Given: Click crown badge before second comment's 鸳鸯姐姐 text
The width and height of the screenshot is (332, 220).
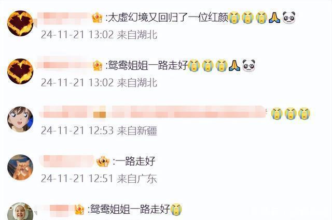Looking at the screenshot, I should (98, 66).
